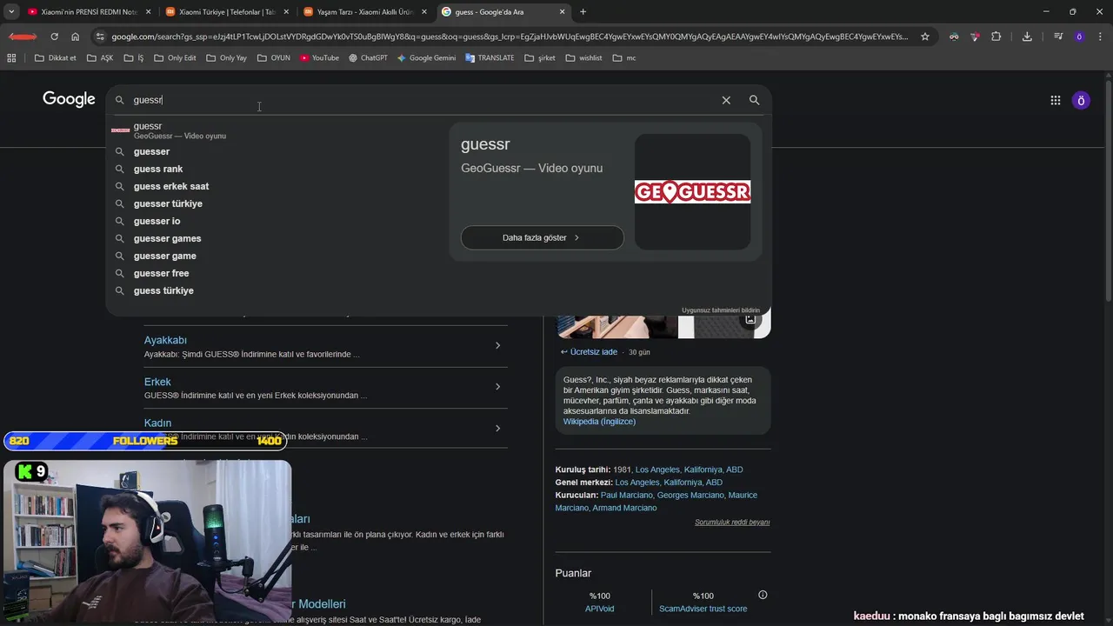
Task: Switch to the Xiaomi Türkiye Telefonlar tab
Action: click(227, 12)
